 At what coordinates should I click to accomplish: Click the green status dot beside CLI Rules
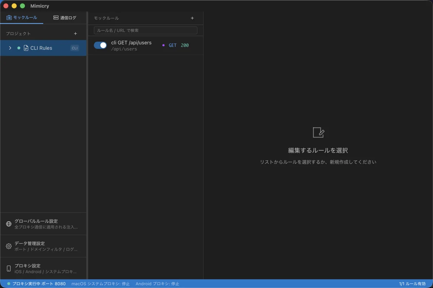point(19,48)
